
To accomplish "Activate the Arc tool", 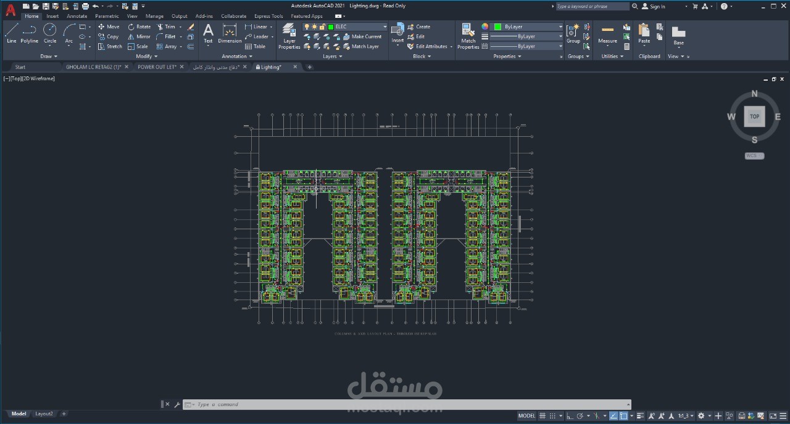I will (69, 34).
